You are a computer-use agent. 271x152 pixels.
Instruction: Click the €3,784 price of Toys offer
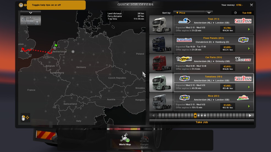[227, 28]
